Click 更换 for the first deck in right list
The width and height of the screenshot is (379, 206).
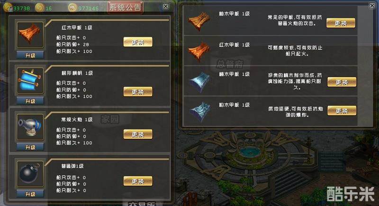tap(341, 23)
